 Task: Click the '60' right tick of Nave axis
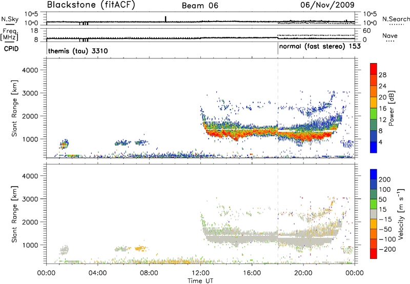click(x=366, y=31)
